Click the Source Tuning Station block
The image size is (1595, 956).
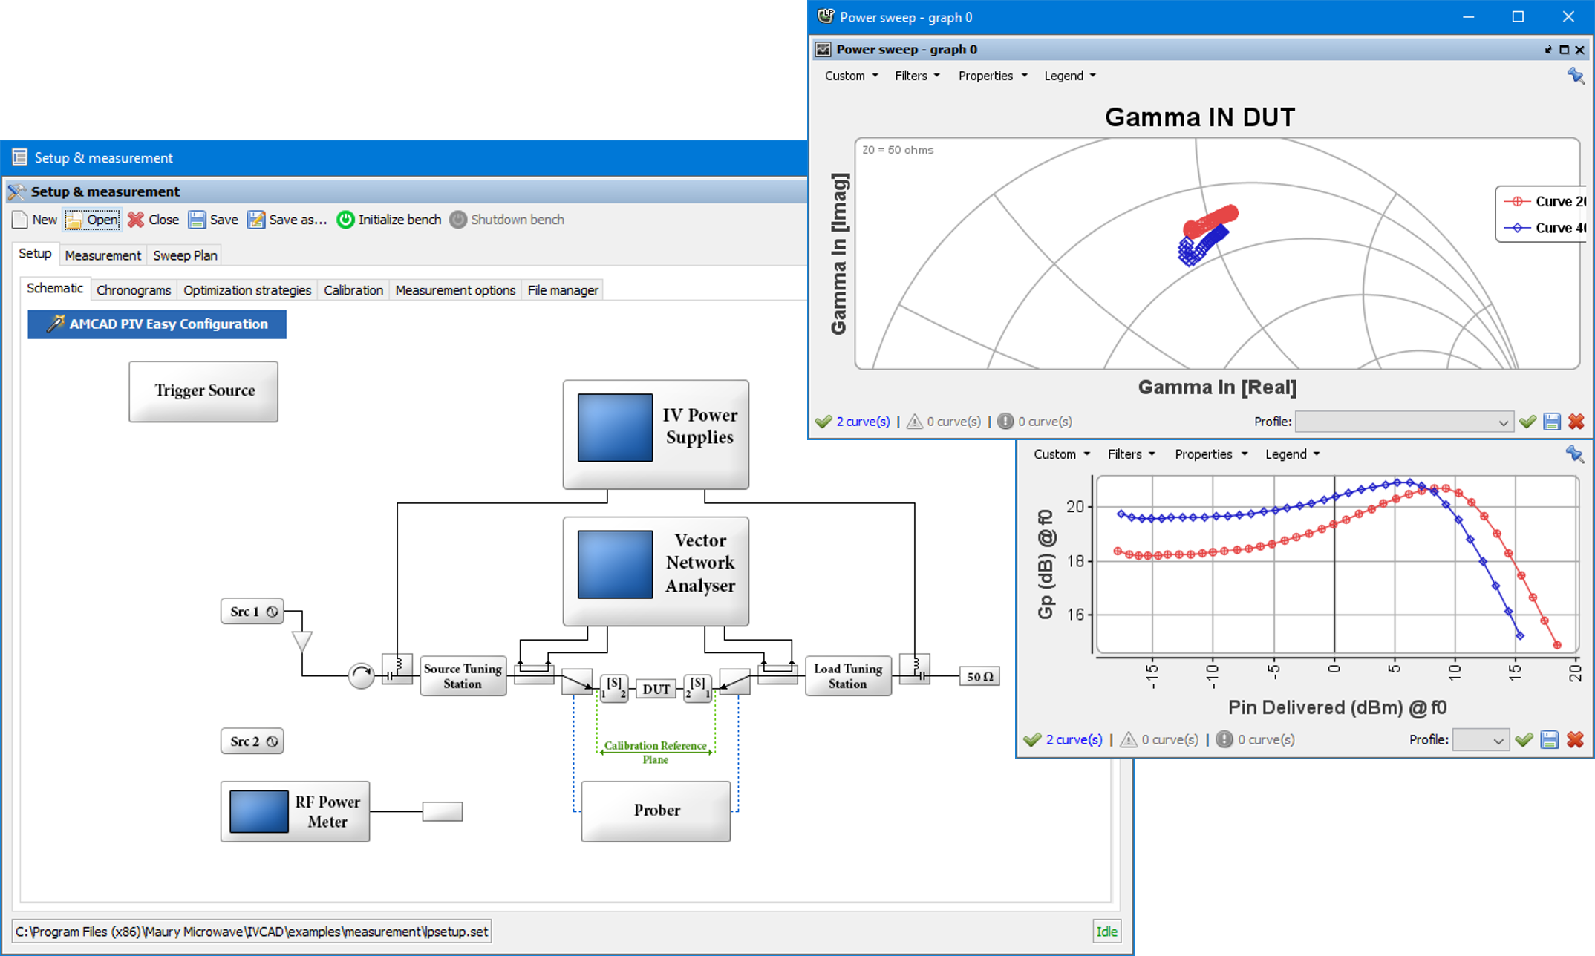463,675
